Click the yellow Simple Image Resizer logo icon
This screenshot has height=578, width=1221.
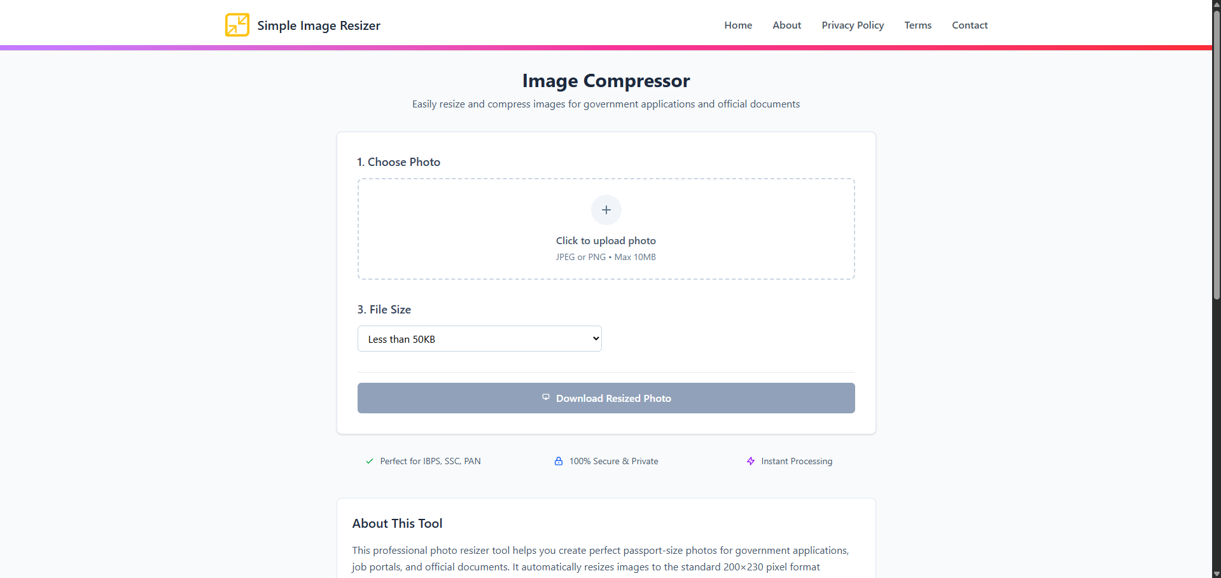[237, 25]
